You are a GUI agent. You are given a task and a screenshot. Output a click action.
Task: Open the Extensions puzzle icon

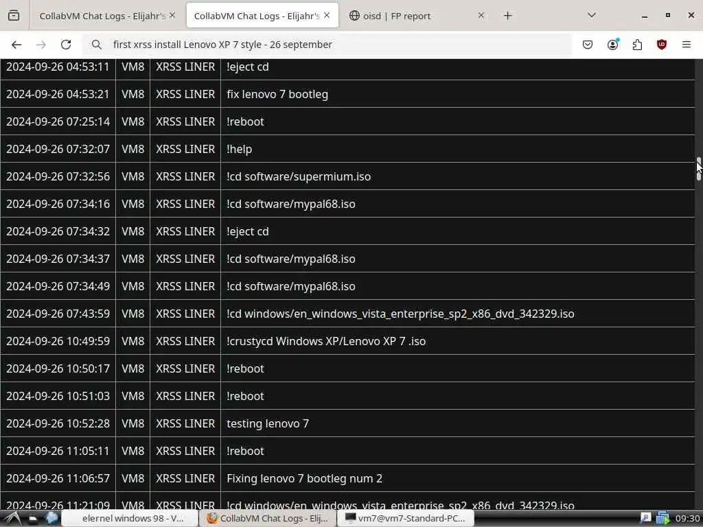tap(637, 45)
